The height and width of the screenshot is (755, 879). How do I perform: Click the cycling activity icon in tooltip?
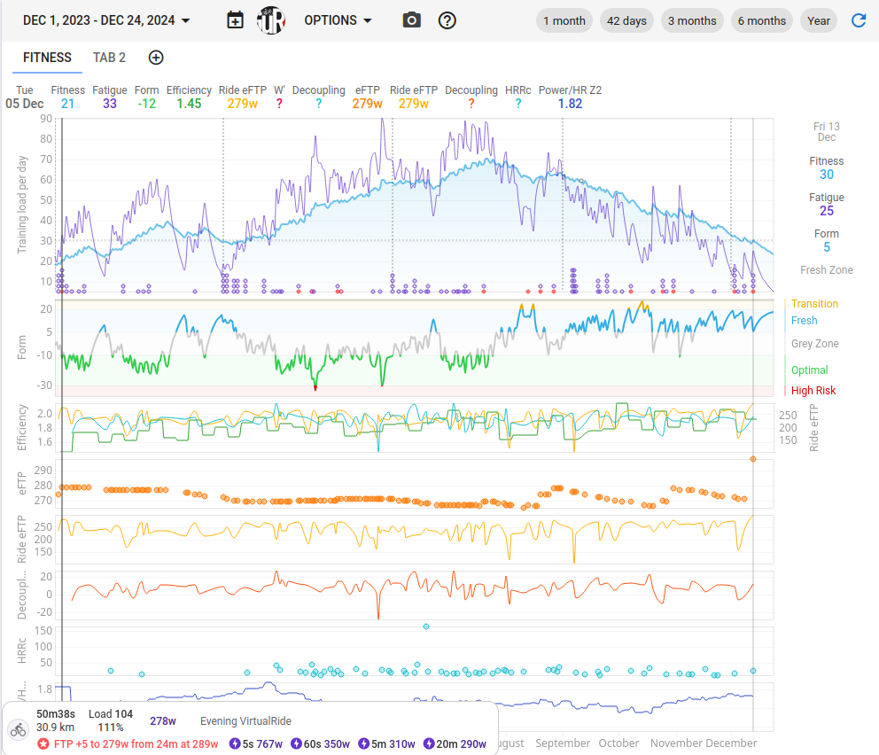[x=18, y=730]
